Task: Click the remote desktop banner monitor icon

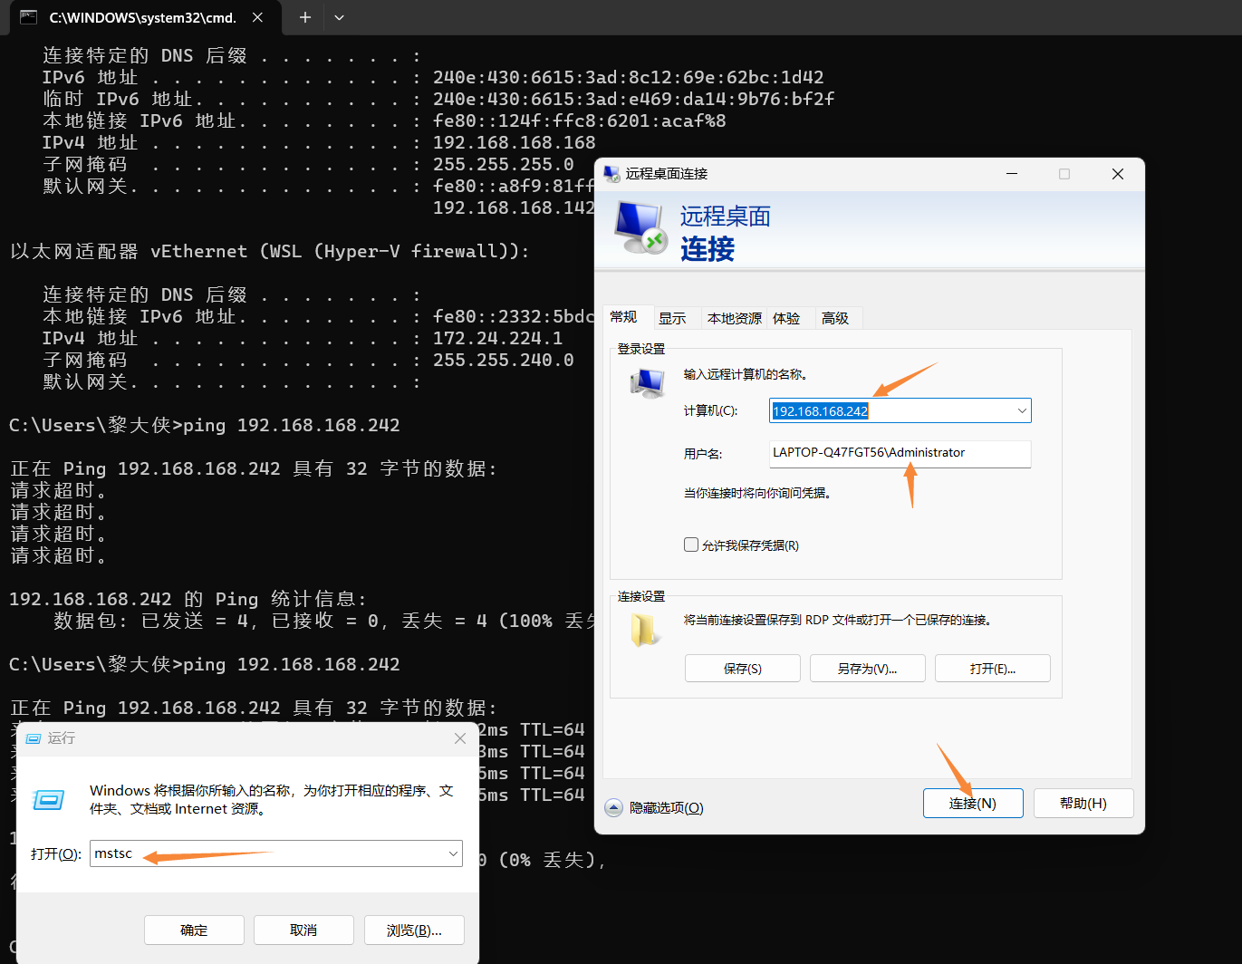Action: pos(640,227)
